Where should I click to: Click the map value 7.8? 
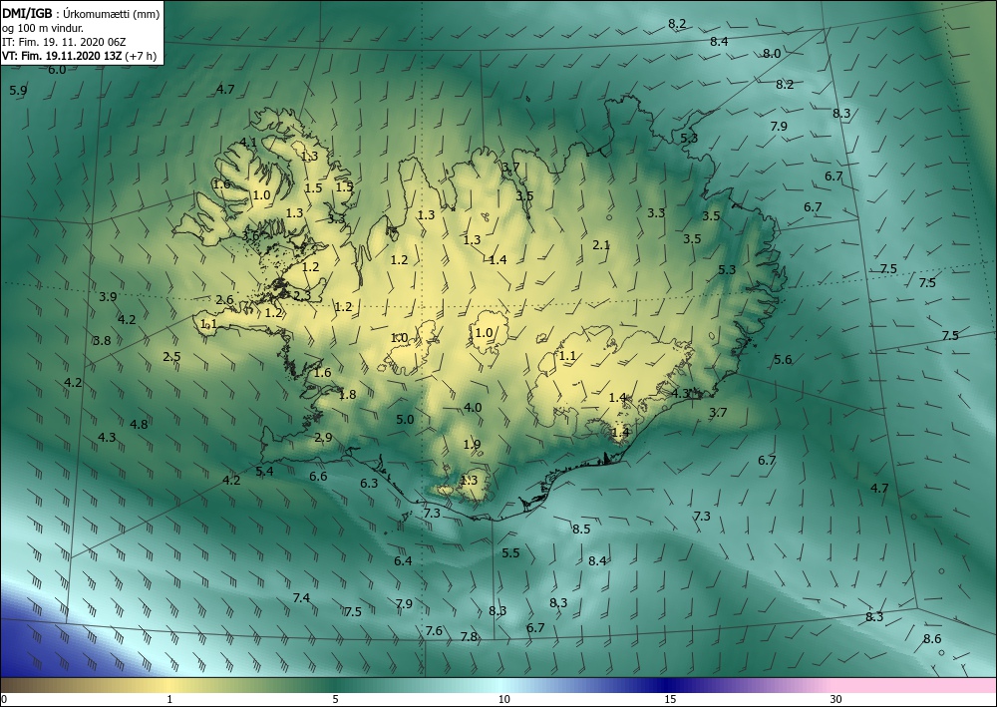[469, 636]
